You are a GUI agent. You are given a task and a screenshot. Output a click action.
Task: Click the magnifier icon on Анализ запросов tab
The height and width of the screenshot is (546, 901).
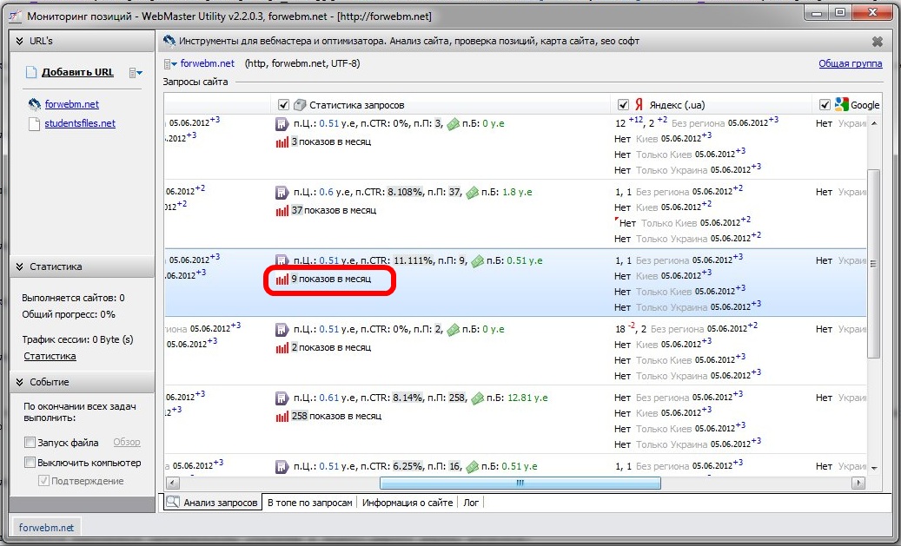click(x=173, y=503)
